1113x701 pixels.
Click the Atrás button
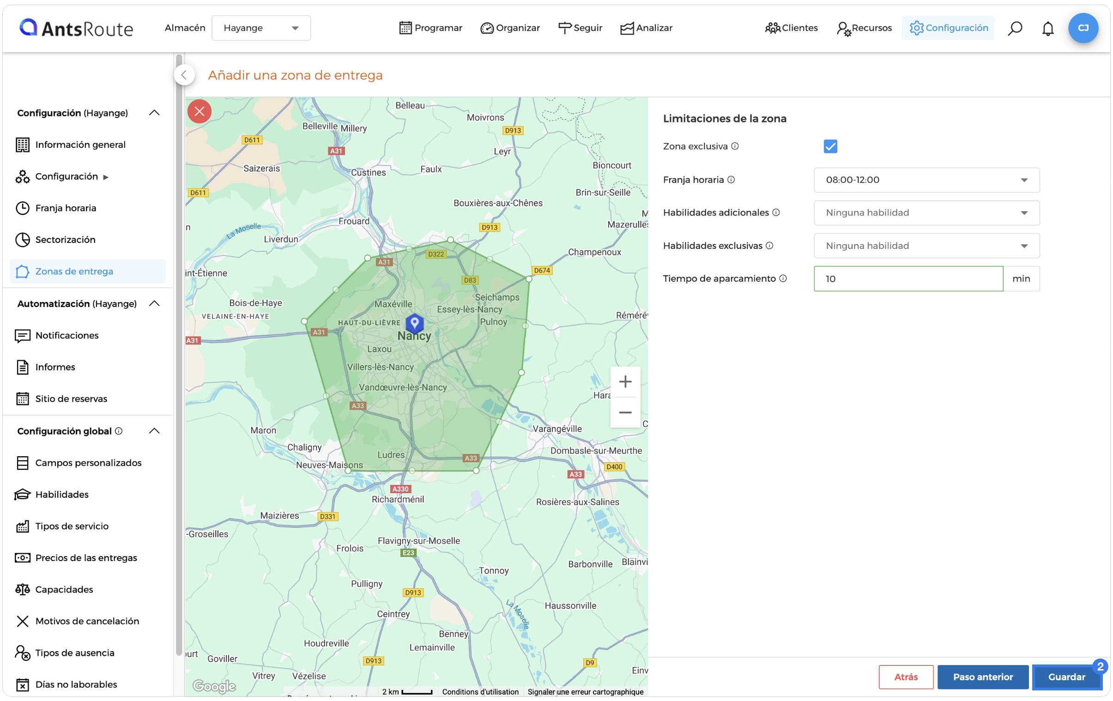[906, 677]
